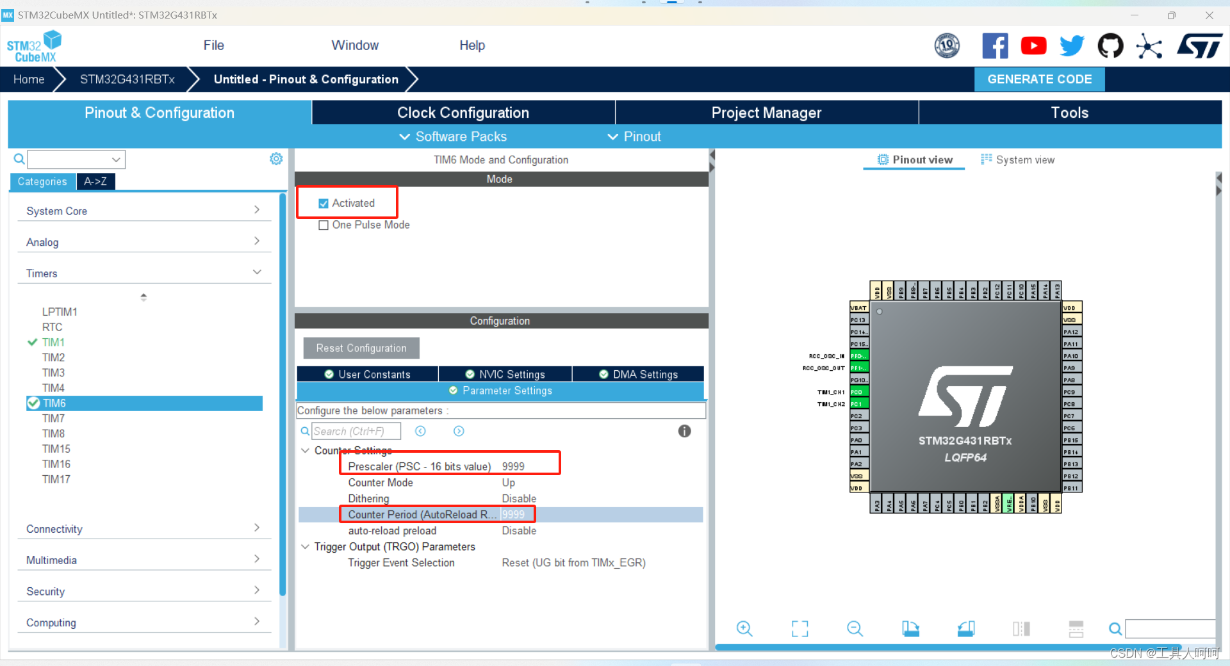Open the File menu
This screenshot has width=1230, height=666.
213,45
